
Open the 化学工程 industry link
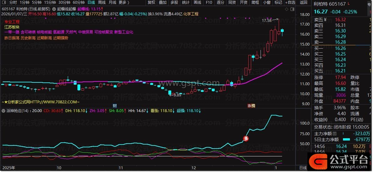coord(191,14)
